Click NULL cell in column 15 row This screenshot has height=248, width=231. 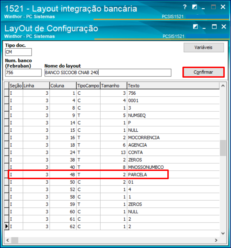[x=173, y=130]
